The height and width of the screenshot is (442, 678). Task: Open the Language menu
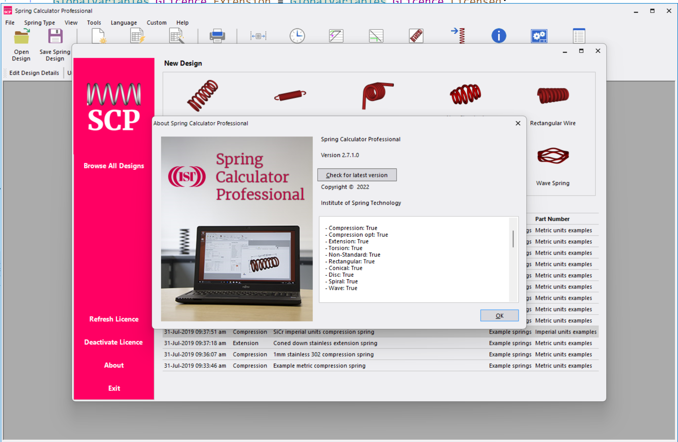pos(124,23)
